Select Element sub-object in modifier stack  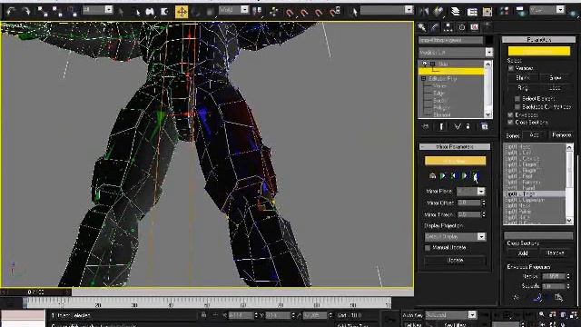tap(442, 115)
